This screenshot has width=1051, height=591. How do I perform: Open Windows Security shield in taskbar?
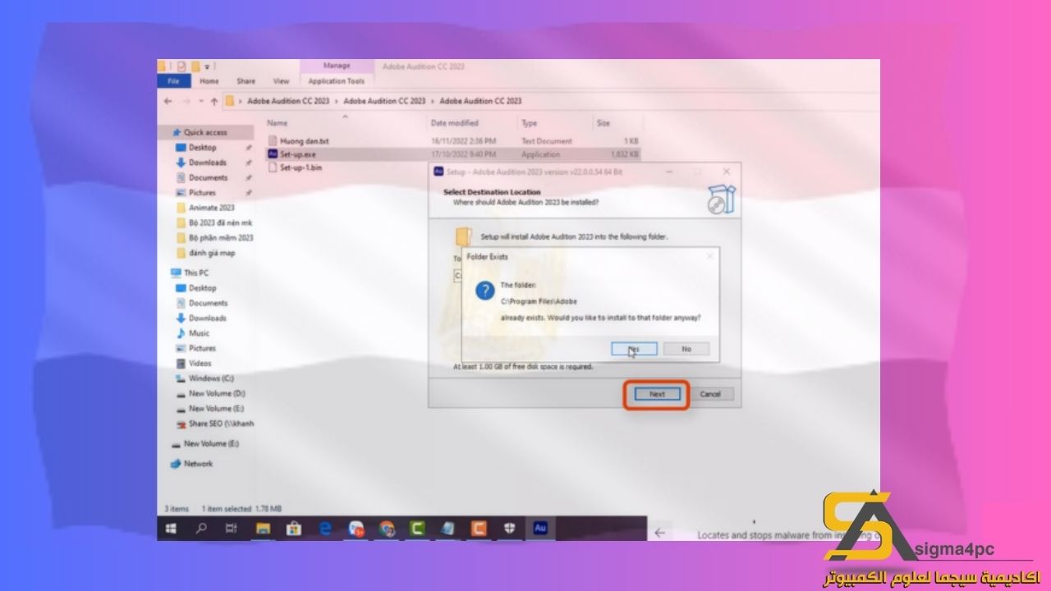[510, 529]
